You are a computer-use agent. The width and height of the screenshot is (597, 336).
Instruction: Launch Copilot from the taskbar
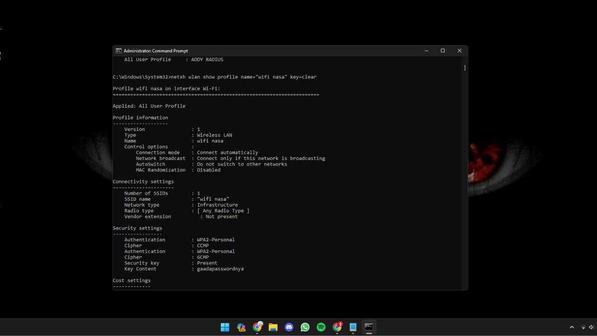tap(241, 327)
